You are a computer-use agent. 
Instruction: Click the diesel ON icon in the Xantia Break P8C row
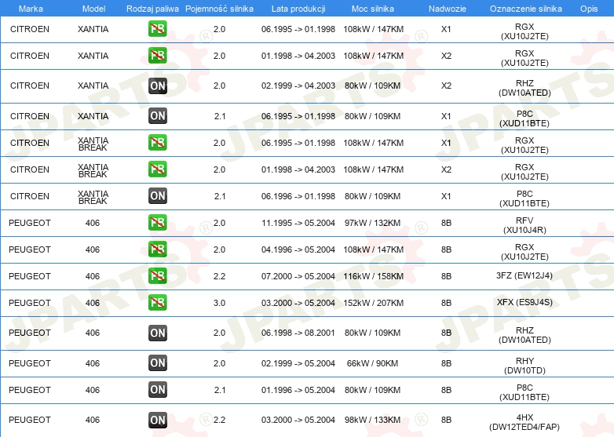point(157,195)
